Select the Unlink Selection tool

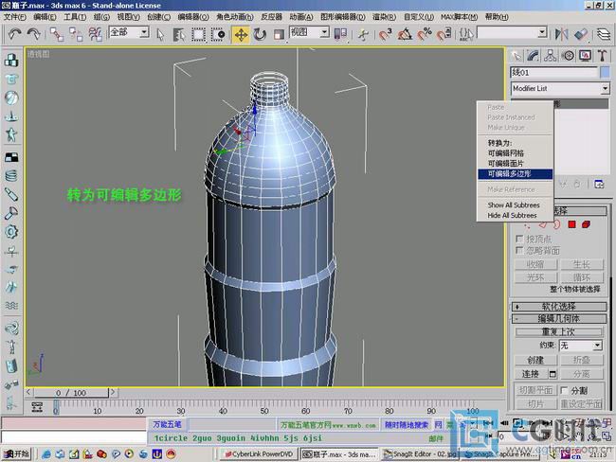(x=76, y=34)
